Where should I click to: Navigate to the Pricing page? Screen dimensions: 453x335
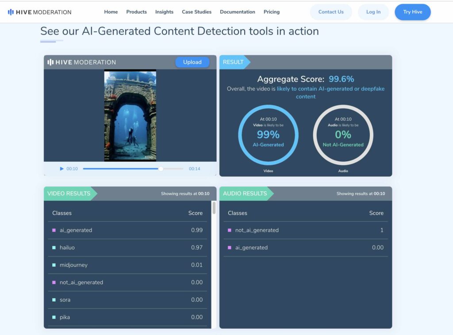tap(272, 12)
